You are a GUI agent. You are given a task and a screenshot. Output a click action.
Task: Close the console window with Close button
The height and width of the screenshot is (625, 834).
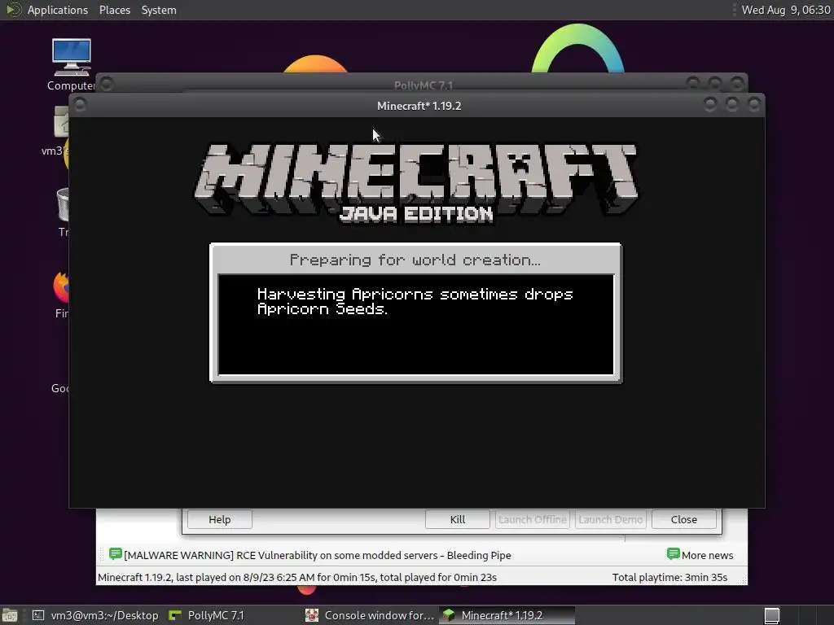[683, 519]
